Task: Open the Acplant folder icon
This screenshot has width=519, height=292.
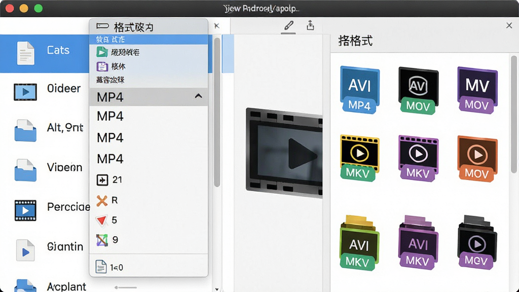Action: pos(25,286)
